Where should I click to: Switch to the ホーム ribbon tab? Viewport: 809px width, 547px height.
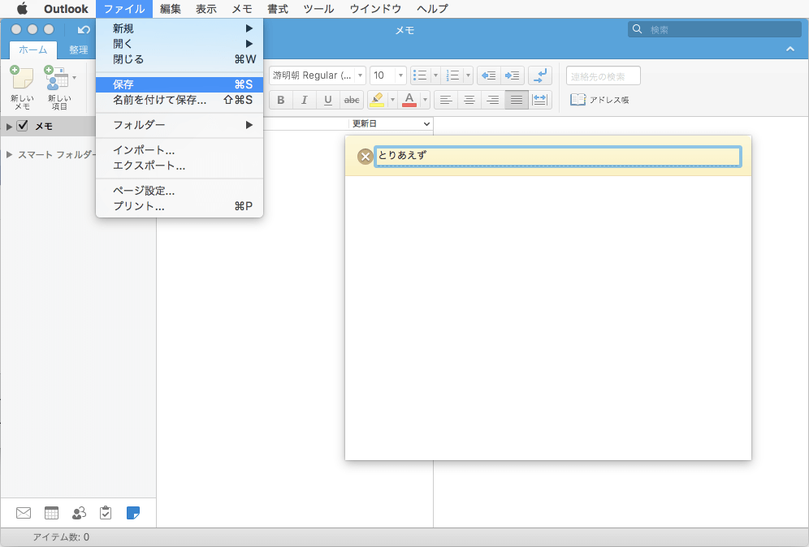coord(33,50)
